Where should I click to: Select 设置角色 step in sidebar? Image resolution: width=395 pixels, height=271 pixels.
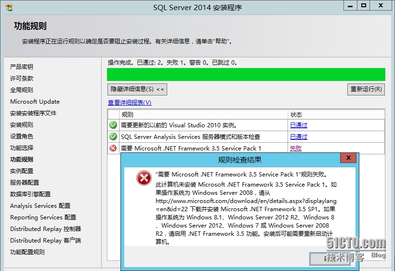coord(22,136)
